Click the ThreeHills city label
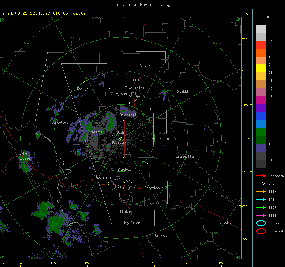285x267 pixels. (159, 139)
